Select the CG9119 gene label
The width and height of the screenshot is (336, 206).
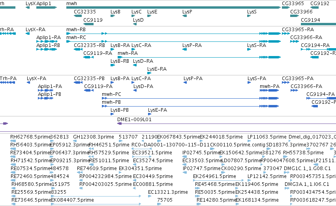coord(93,20)
